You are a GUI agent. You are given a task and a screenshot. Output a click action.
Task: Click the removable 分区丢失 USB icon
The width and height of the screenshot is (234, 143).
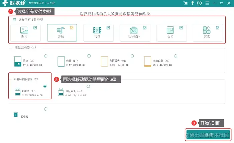coord(61,92)
